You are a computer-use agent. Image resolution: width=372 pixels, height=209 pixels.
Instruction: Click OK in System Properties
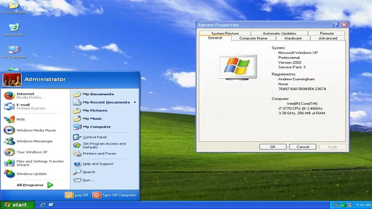[x=273, y=147]
